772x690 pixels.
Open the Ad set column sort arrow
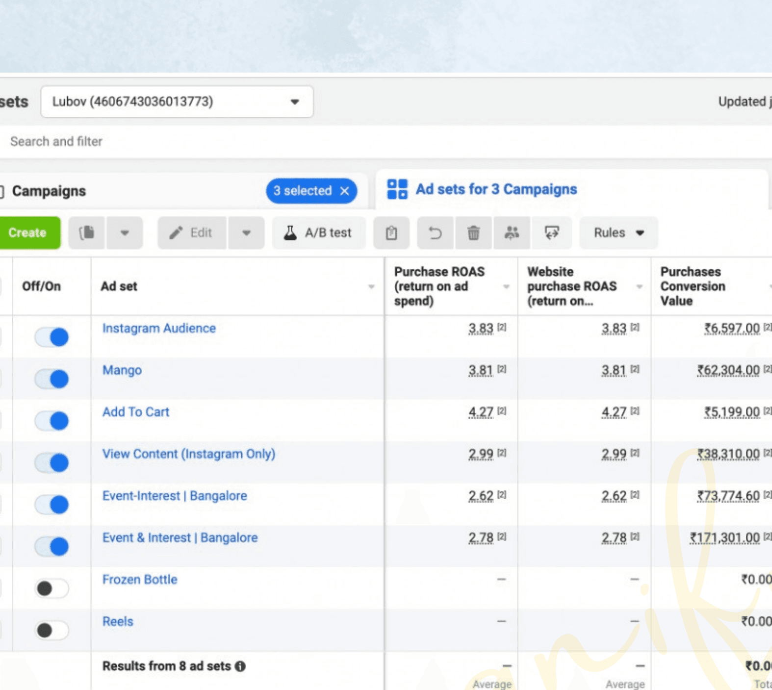point(371,286)
